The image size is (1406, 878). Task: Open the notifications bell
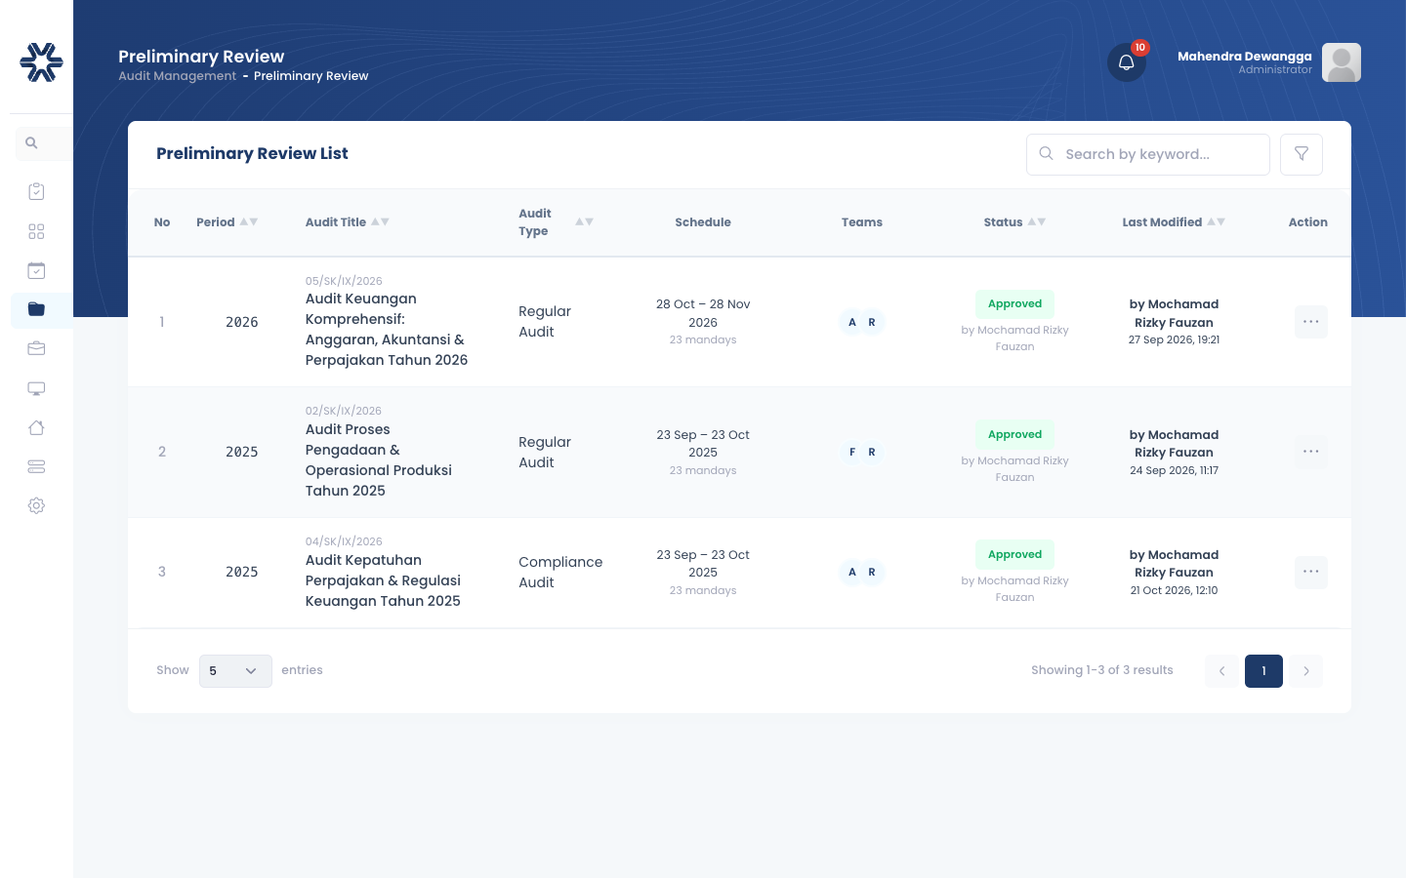(x=1127, y=62)
